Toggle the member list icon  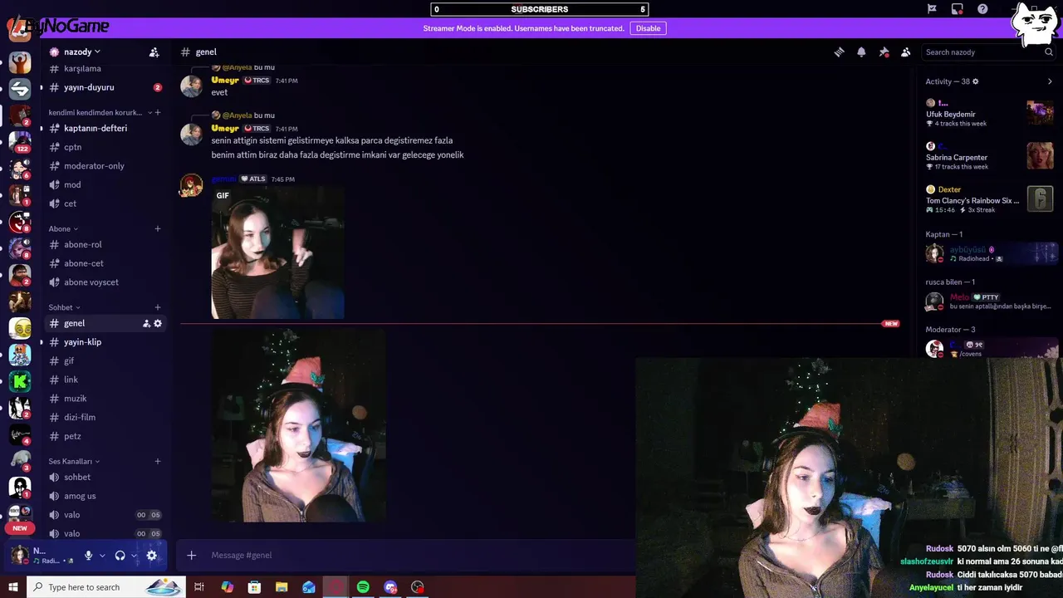coord(906,51)
